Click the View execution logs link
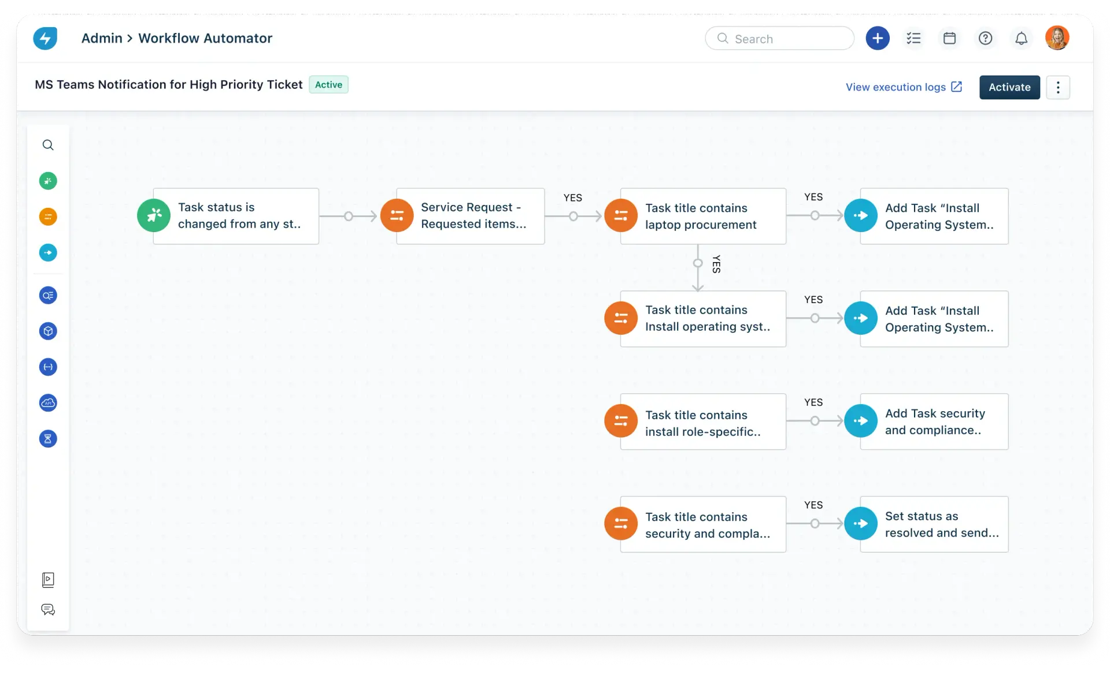Screen dimensions: 1110x675 (896, 87)
